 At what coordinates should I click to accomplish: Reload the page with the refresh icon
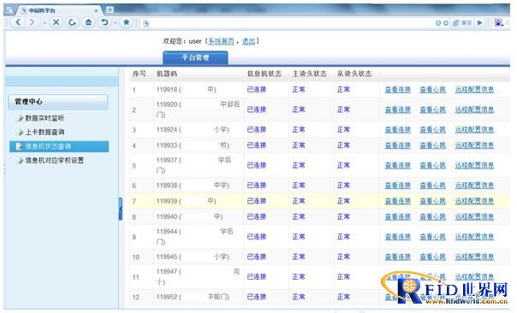[x=72, y=22]
